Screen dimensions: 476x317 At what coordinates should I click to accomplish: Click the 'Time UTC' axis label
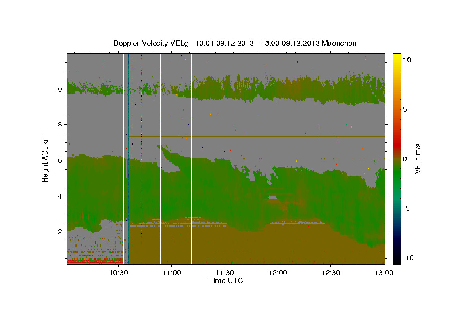click(226, 281)
